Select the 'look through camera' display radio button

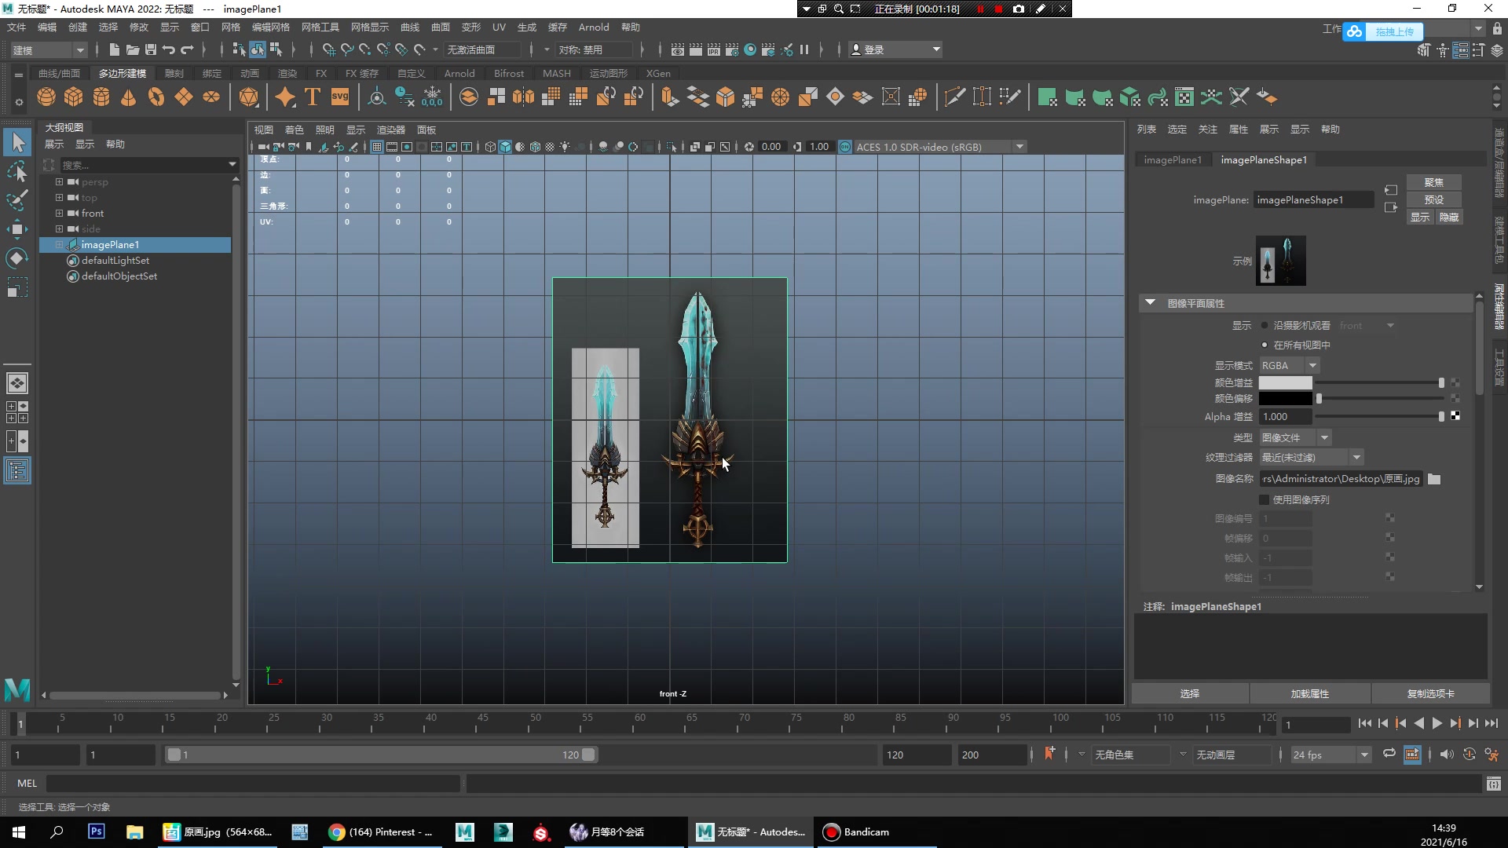click(1265, 326)
